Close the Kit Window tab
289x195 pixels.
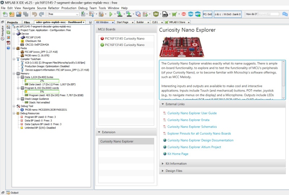coord(113,22)
